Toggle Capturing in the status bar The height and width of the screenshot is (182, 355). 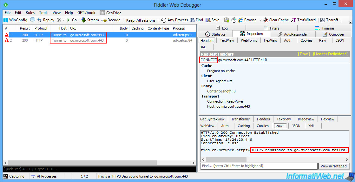(x=14, y=176)
